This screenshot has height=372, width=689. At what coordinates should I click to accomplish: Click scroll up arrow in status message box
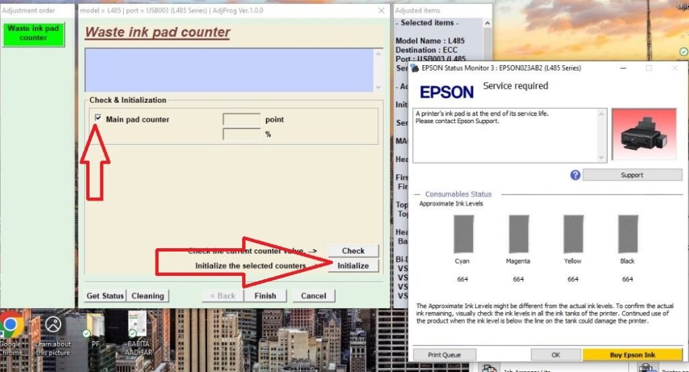602,114
